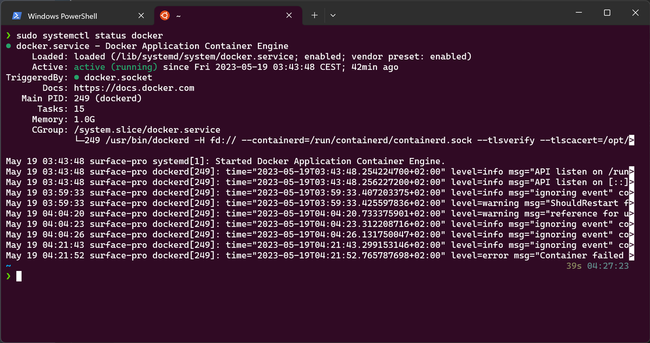Click the green dot before docker.service
Screen dimensions: 650x343
(x=9, y=46)
